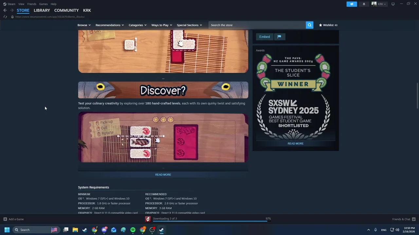Click the Add a Game plus icon
Screen dimensions: 419x235
coord(5,219)
